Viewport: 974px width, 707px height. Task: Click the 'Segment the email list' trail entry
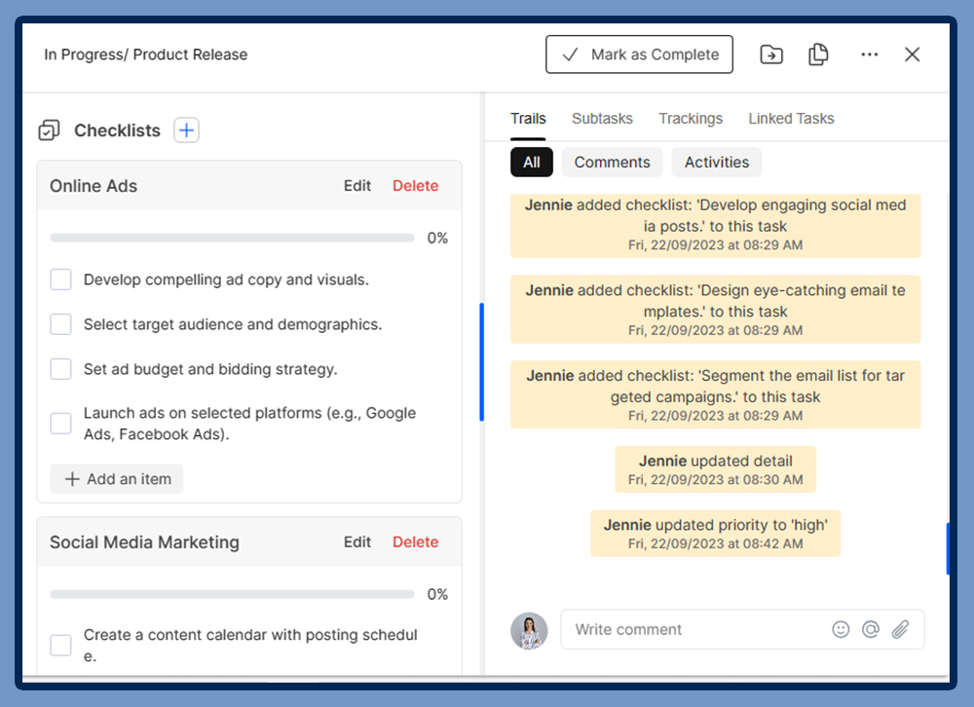715,394
